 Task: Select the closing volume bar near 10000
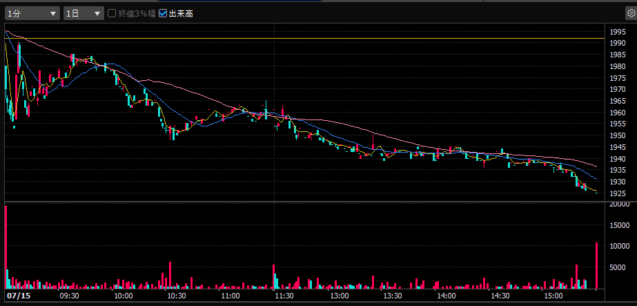click(x=597, y=266)
